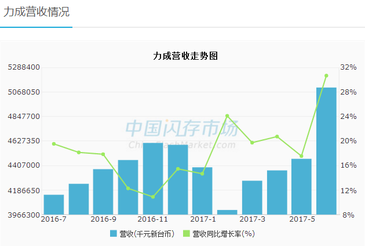Select the 2016-9 revenue bar
The image size is (365, 246).
103,192
